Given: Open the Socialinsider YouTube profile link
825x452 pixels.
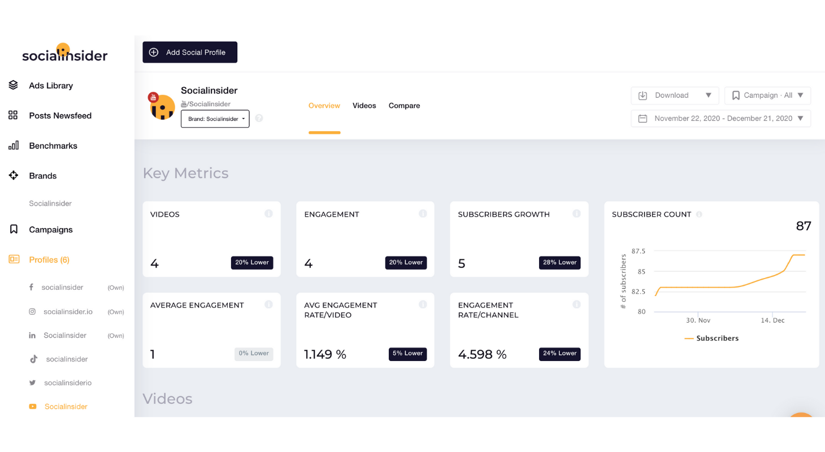Looking at the screenshot, I should click(66, 406).
